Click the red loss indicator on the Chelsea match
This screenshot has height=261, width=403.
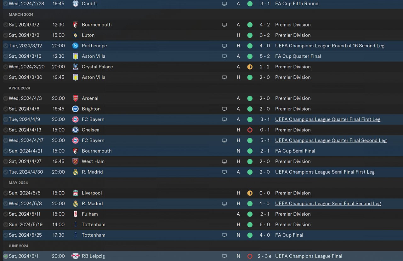[250, 130]
